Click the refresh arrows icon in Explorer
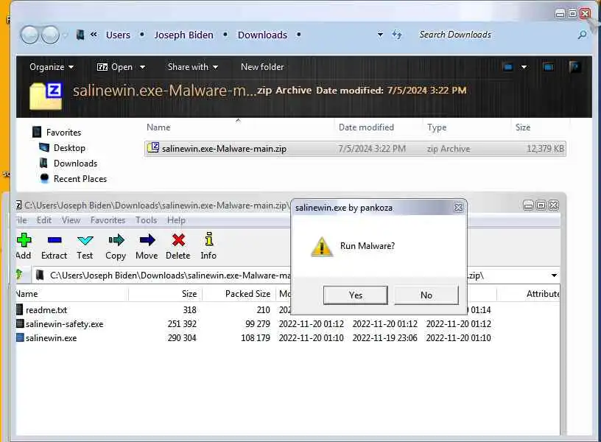This screenshot has height=442, width=601. (x=397, y=35)
